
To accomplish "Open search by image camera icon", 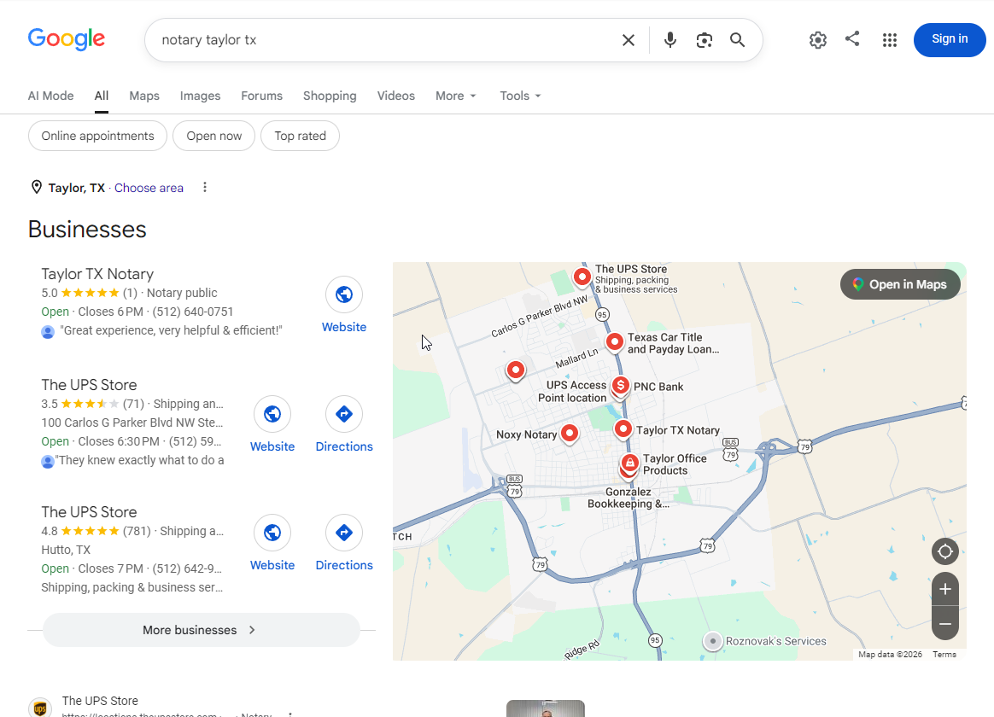I will (705, 40).
